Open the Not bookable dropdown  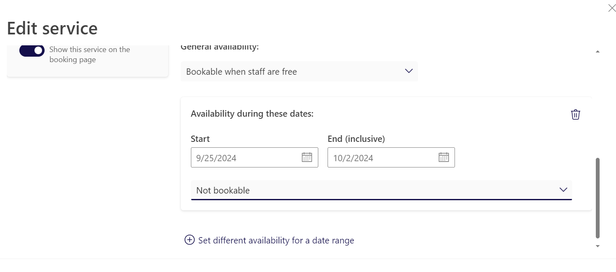[381, 190]
